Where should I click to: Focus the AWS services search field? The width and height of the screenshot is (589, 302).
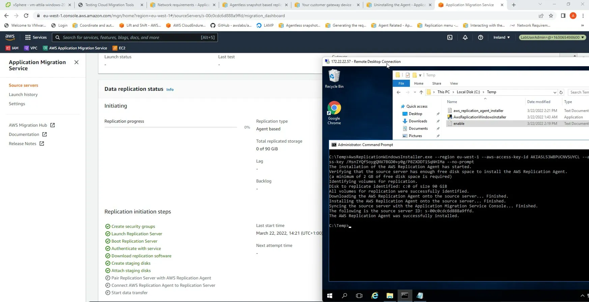tap(135, 37)
